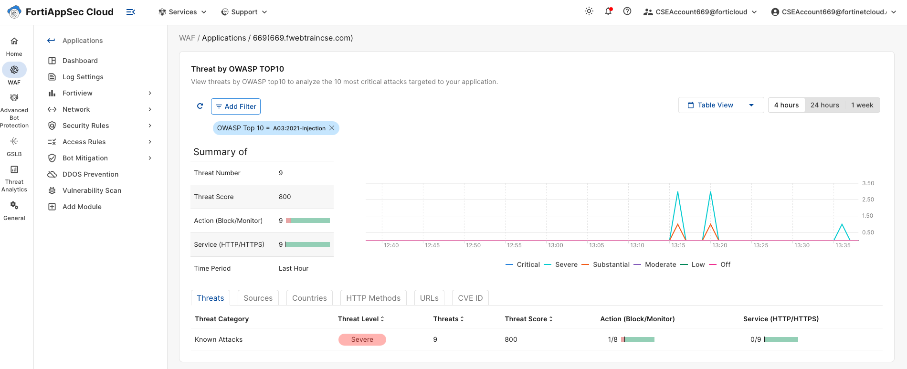
Task: Expand the Fortiview submenu chevron
Action: click(150, 93)
